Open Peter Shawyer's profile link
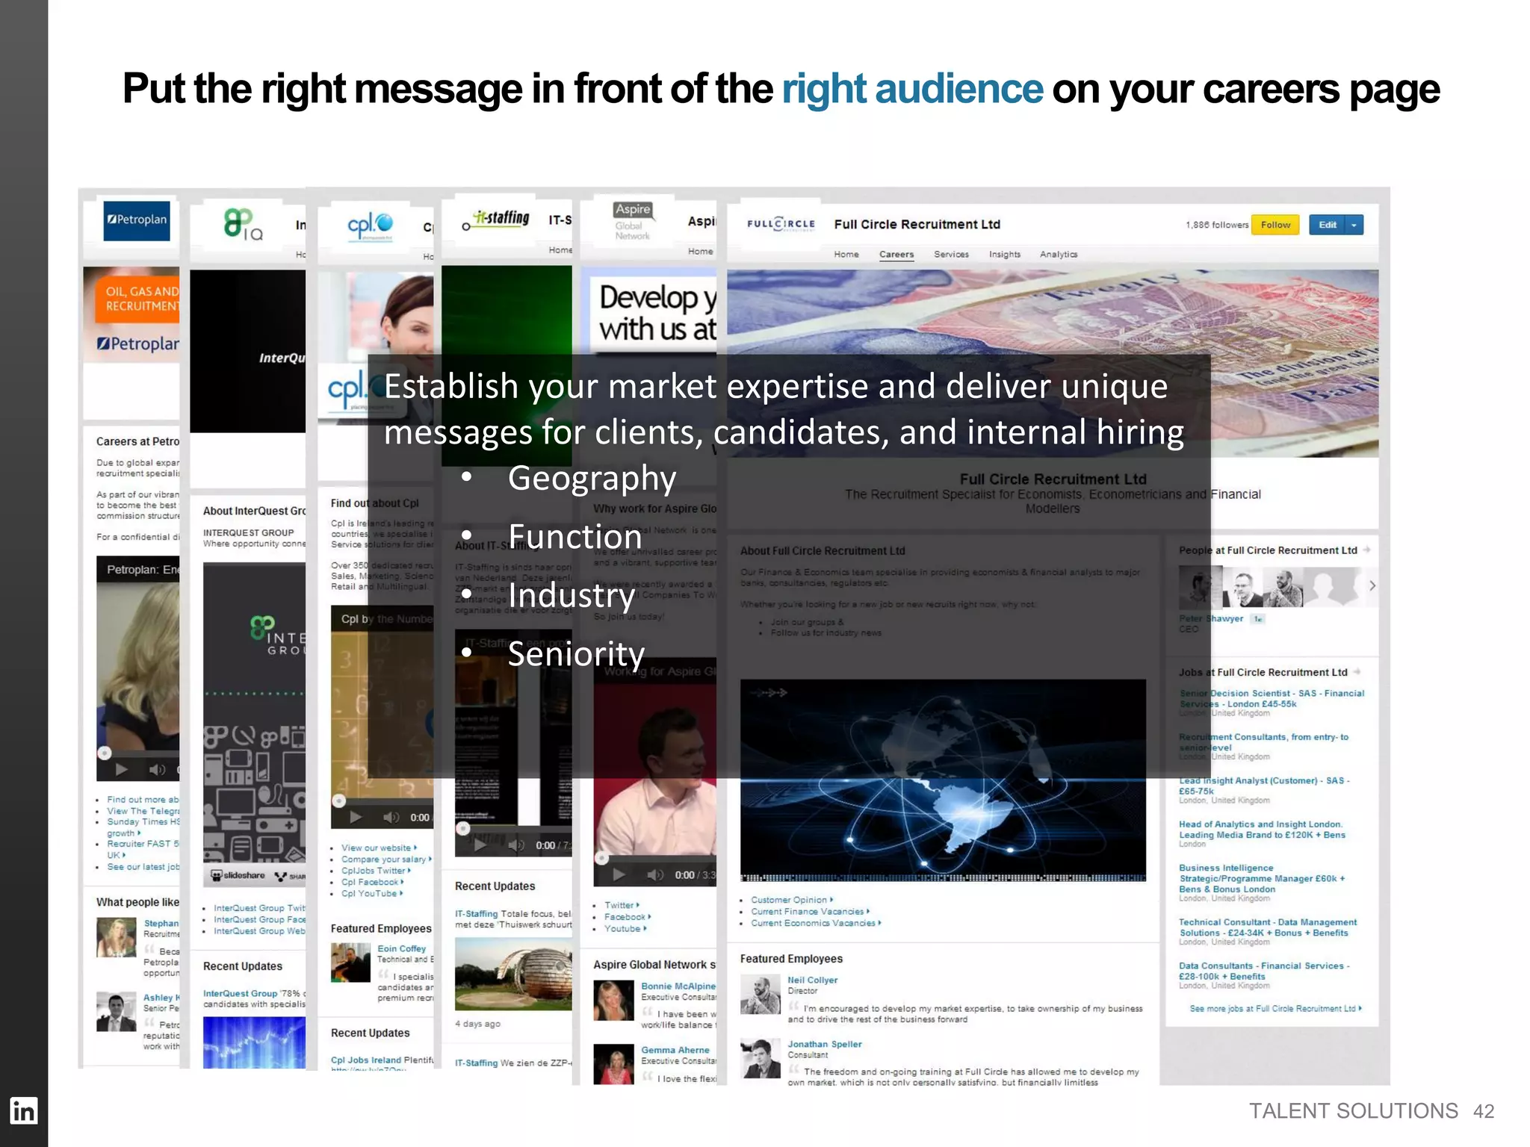 tap(1212, 618)
